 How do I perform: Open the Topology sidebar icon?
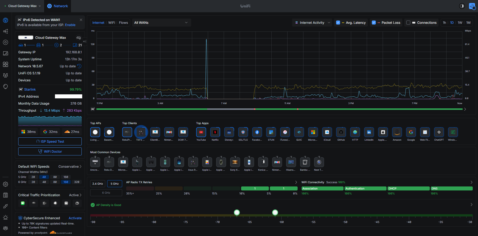(5, 31)
